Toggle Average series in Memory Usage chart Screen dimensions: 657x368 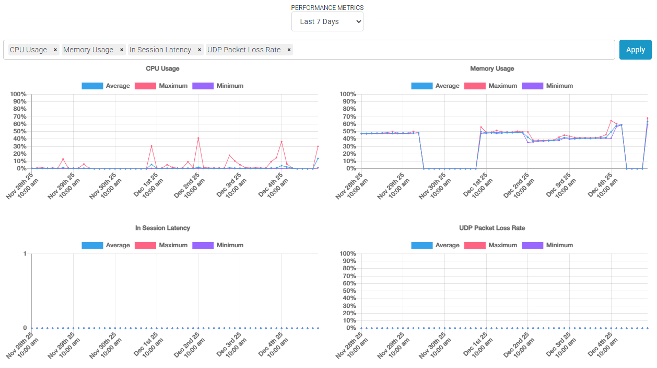436,86
